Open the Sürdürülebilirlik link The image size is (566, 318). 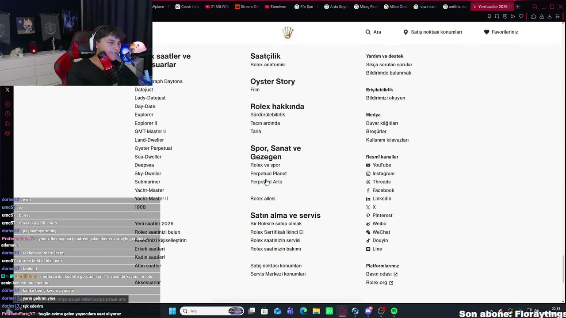(268, 115)
